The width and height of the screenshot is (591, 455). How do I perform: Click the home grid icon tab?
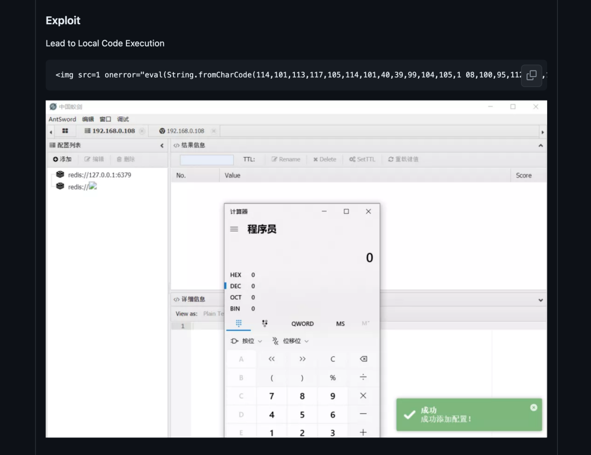65,131
